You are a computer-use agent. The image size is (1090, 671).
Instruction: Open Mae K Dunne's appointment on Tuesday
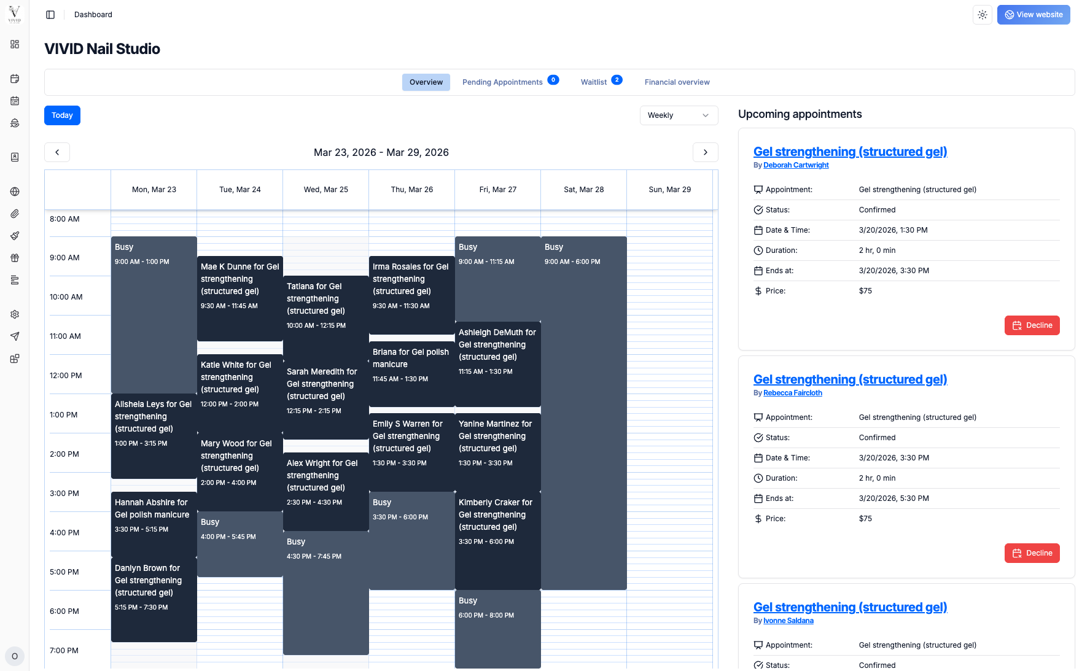[x=240, y=298]
